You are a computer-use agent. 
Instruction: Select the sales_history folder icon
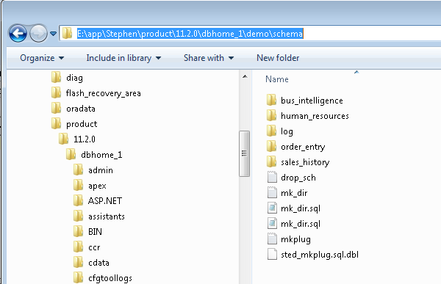pyautogui.click(x=272, y=161)
